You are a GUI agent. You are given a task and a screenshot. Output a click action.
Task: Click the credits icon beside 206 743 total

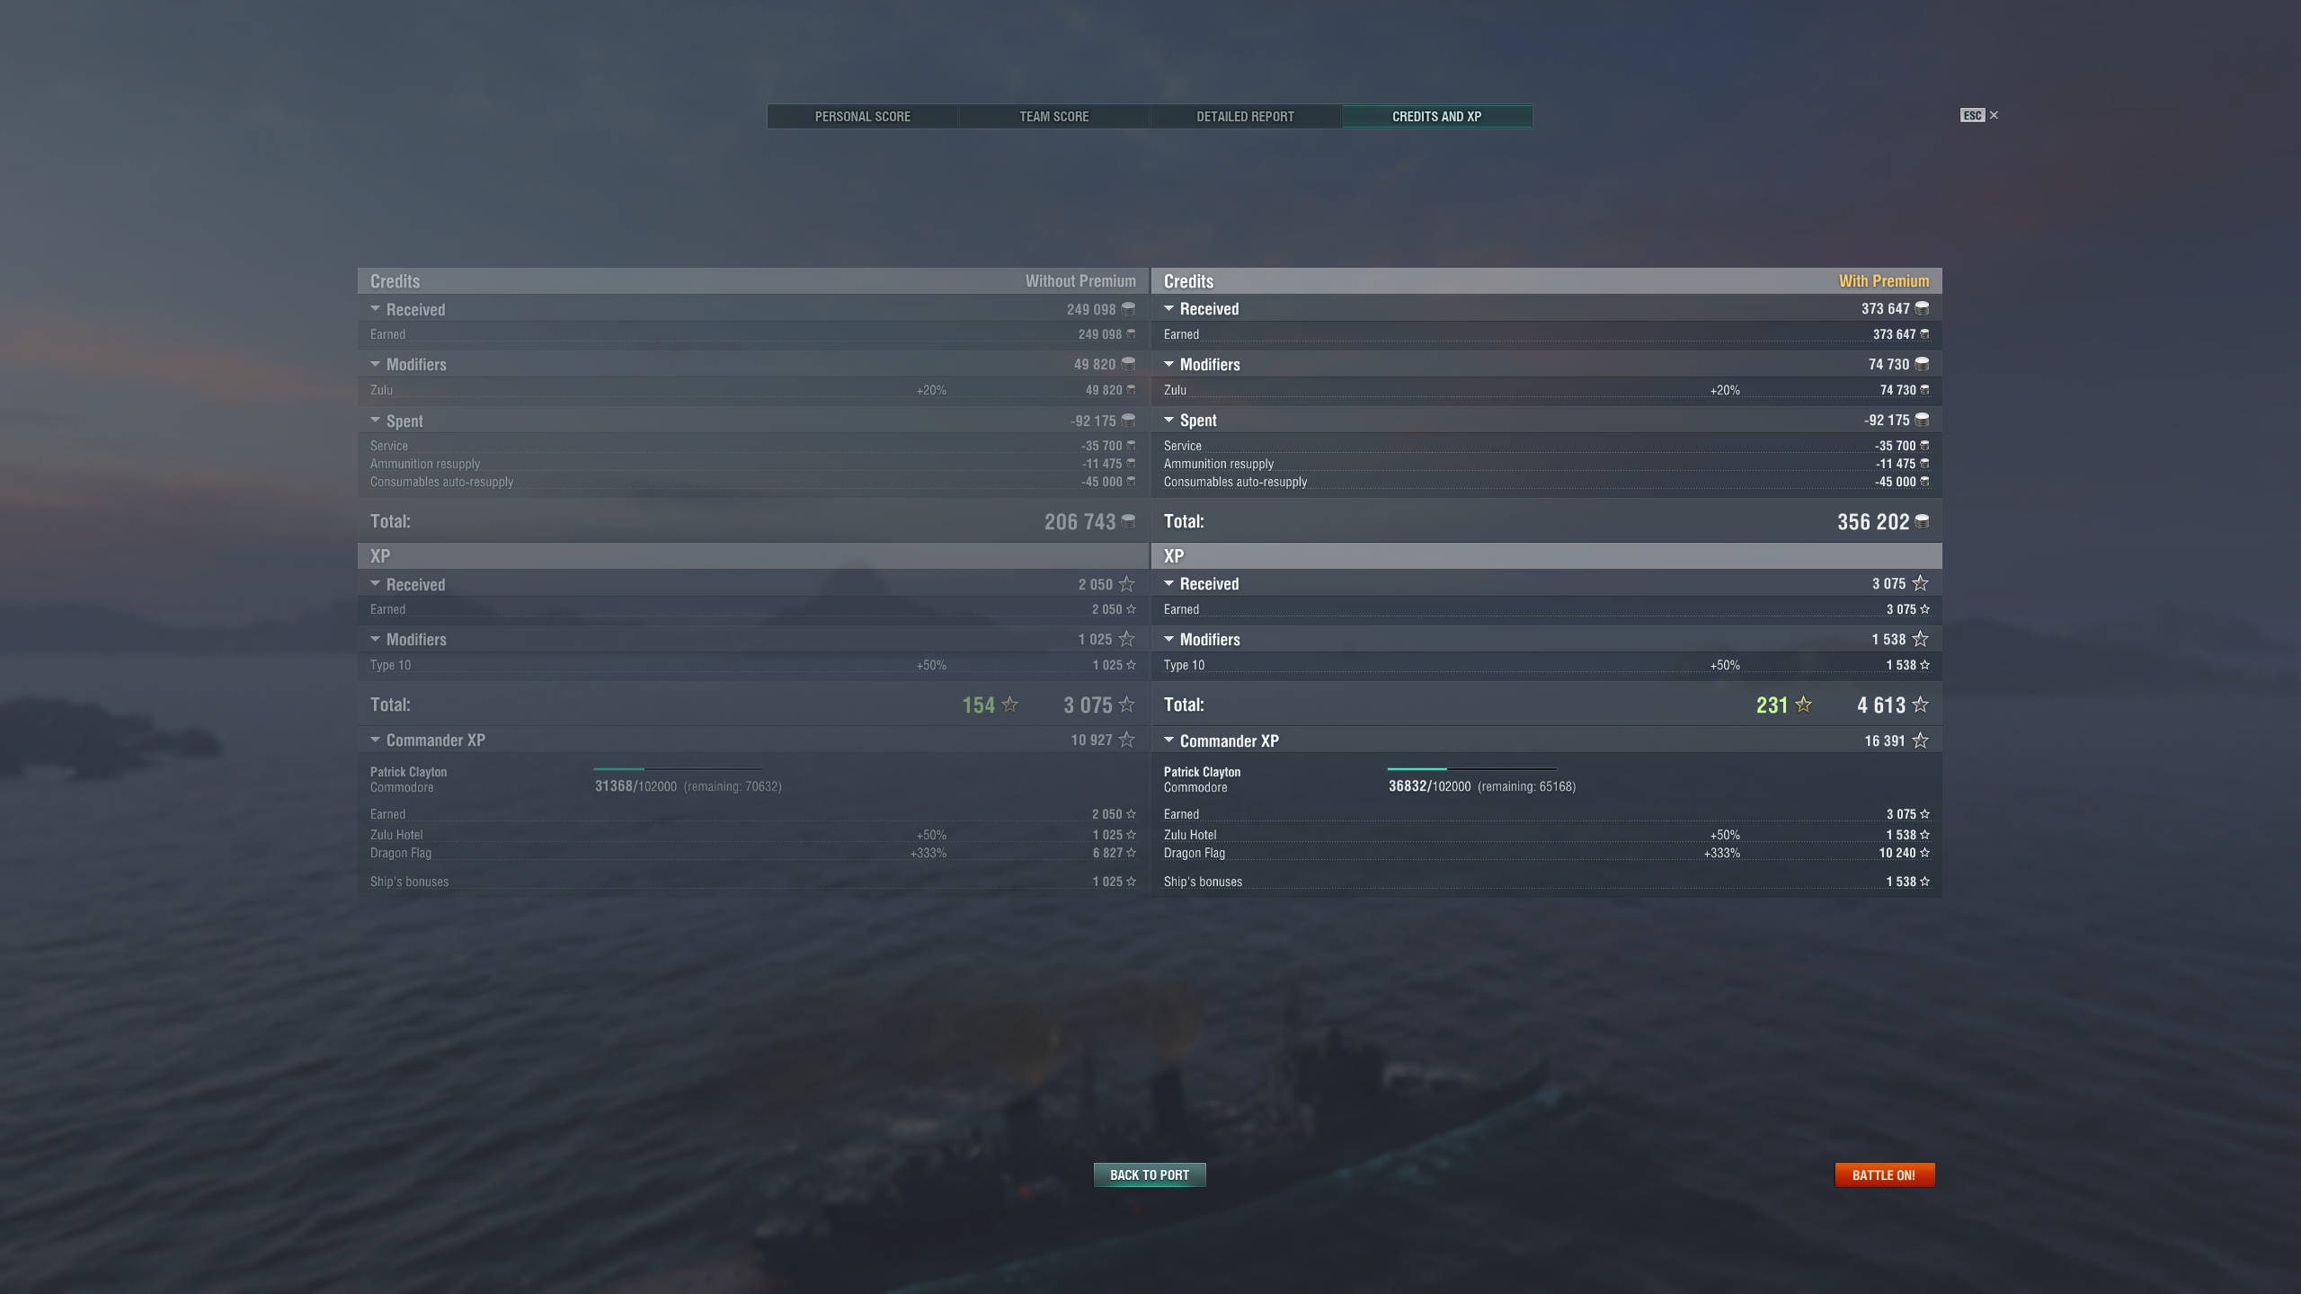click(x=1128, y=522)
